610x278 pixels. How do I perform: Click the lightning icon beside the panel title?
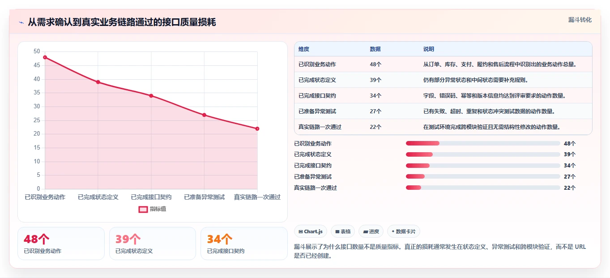coord(21,22)
